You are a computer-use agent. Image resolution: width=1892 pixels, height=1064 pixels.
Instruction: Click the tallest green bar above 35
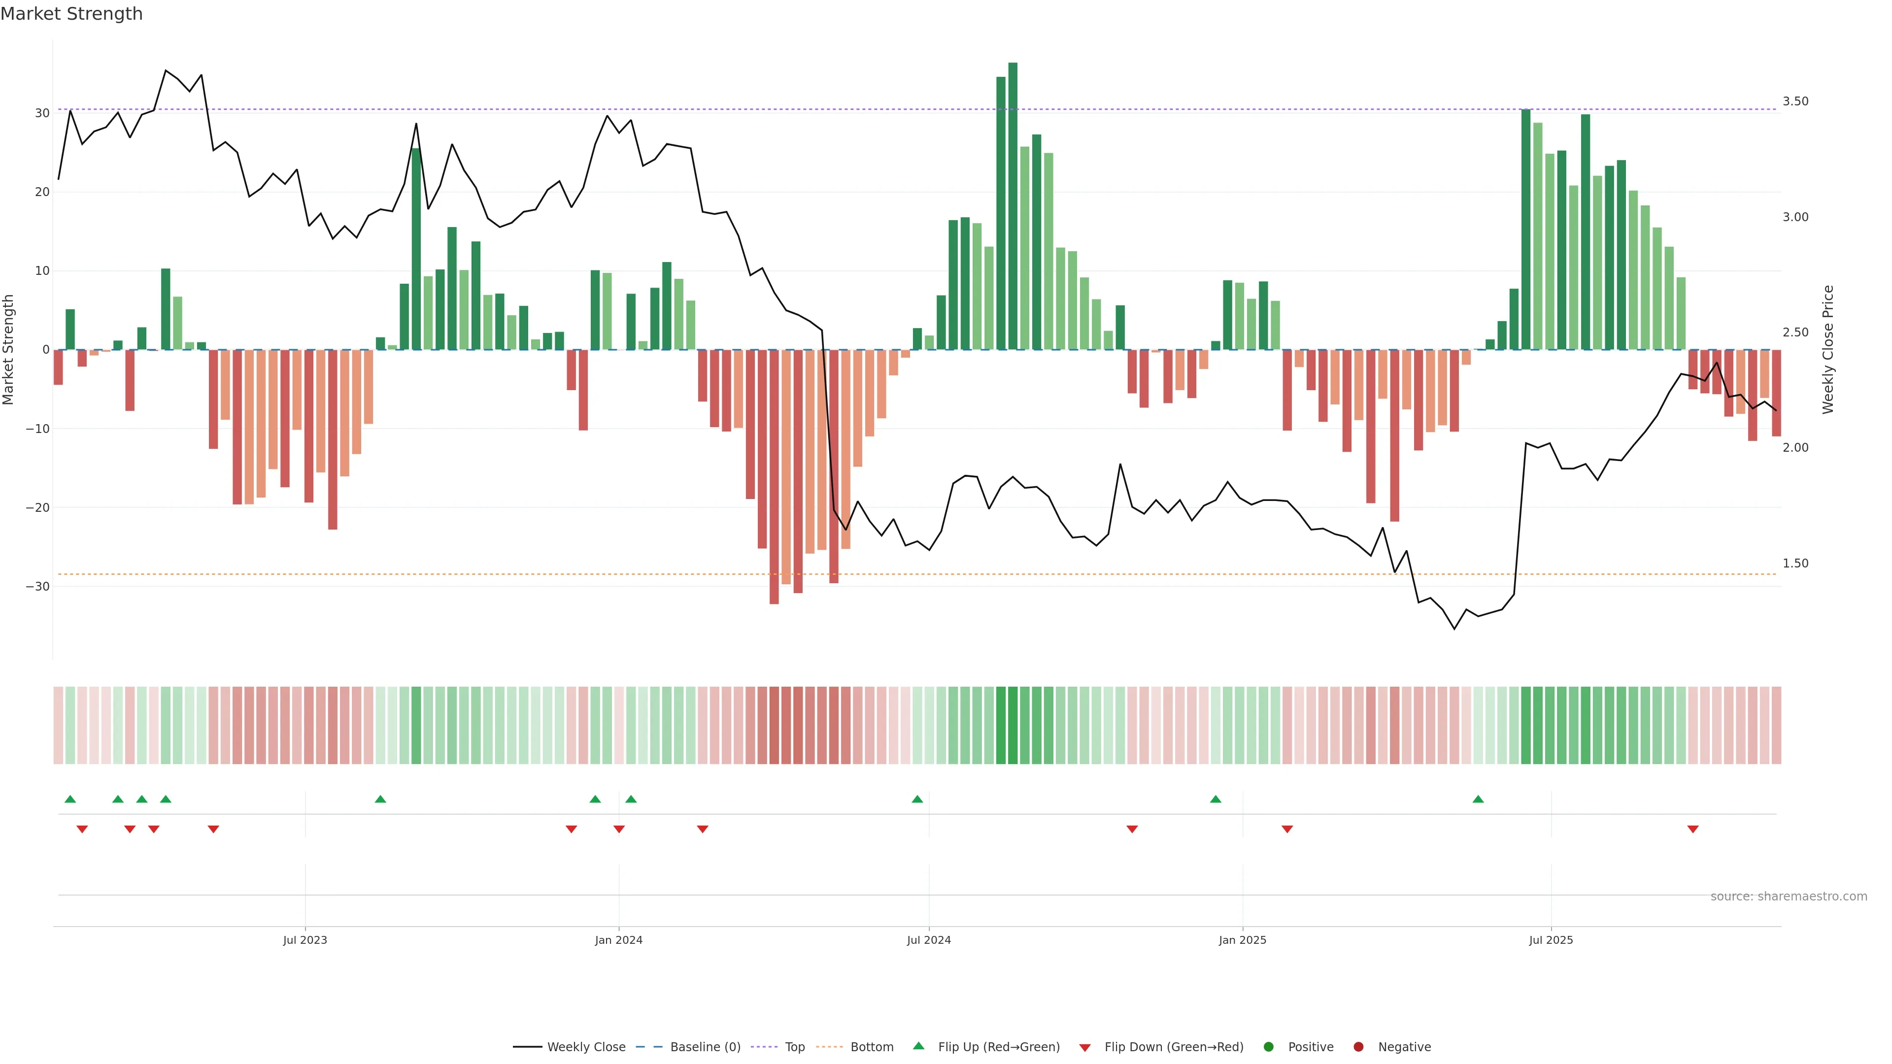[x=1013, y=205]
